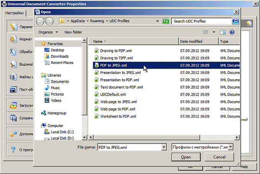
Task: Click the Videos filmstrip icon
Action: [47, 100]
